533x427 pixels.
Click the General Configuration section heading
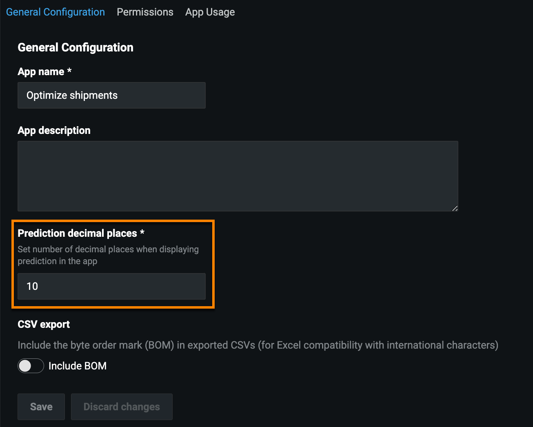click(76, 47)
